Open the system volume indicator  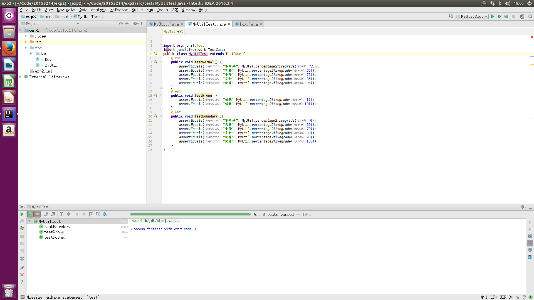[x=508, y=3]
